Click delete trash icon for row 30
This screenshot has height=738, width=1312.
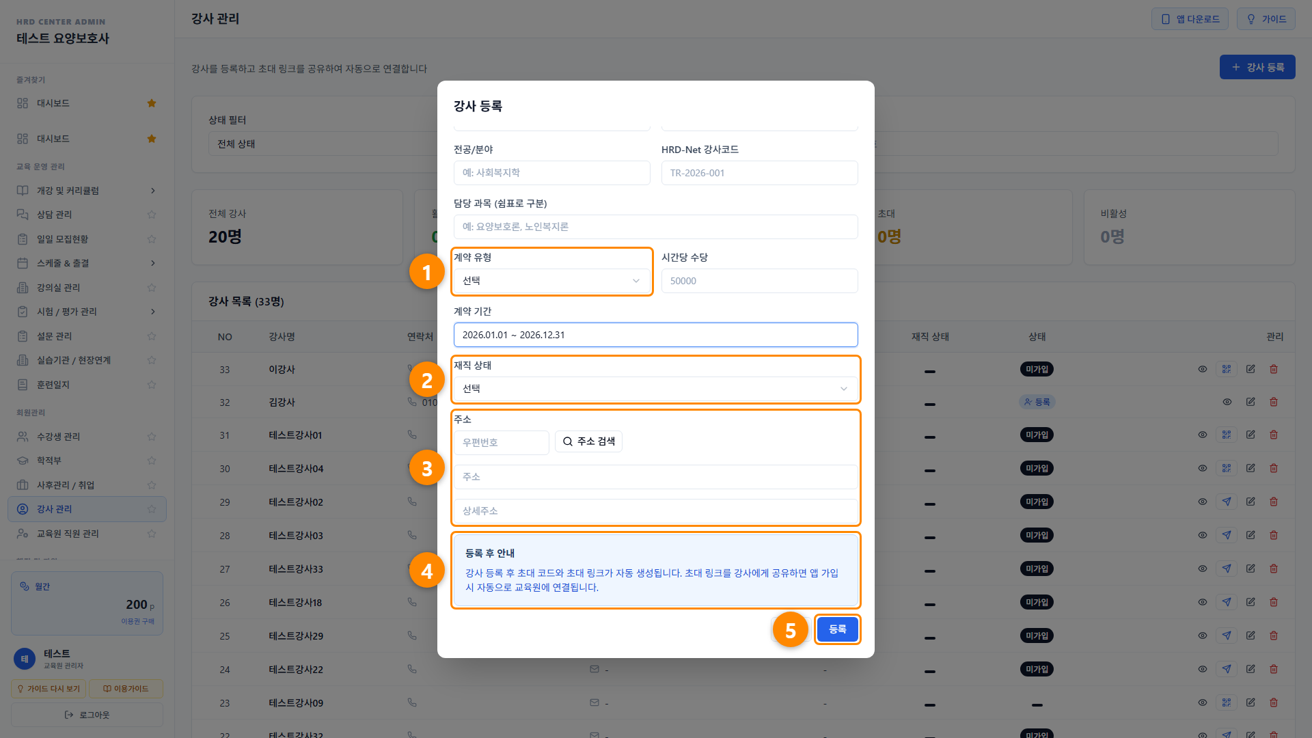1274,468
